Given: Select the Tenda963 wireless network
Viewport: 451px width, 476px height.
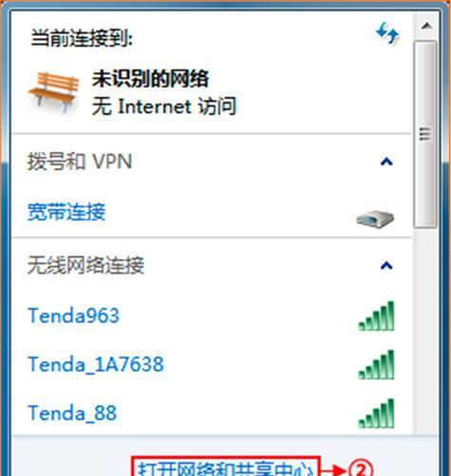Looking at the screenshot, I should 211,315.
